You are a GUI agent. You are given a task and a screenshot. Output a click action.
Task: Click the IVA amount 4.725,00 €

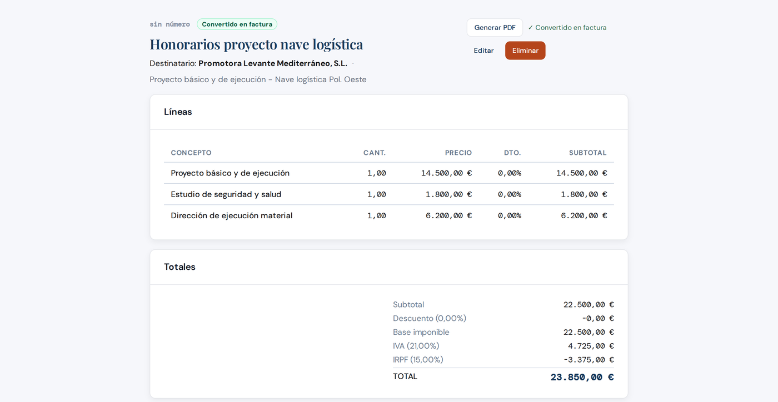(x=591, y=346)
